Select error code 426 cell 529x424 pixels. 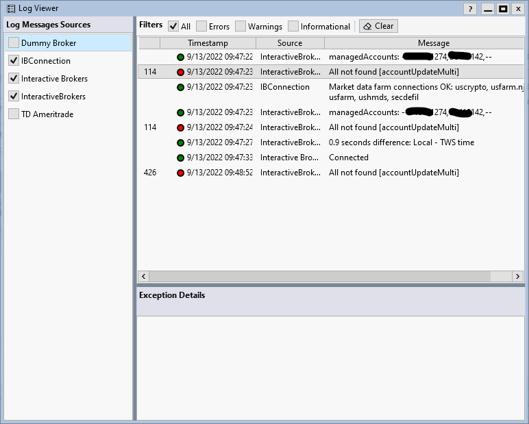[x=150, y=173]
